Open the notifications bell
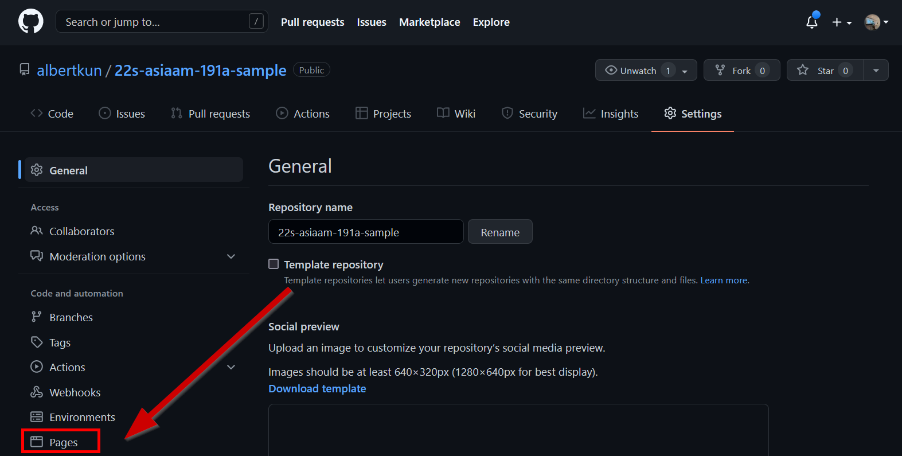This screenshot has height=456, width=902. [811, 22]
